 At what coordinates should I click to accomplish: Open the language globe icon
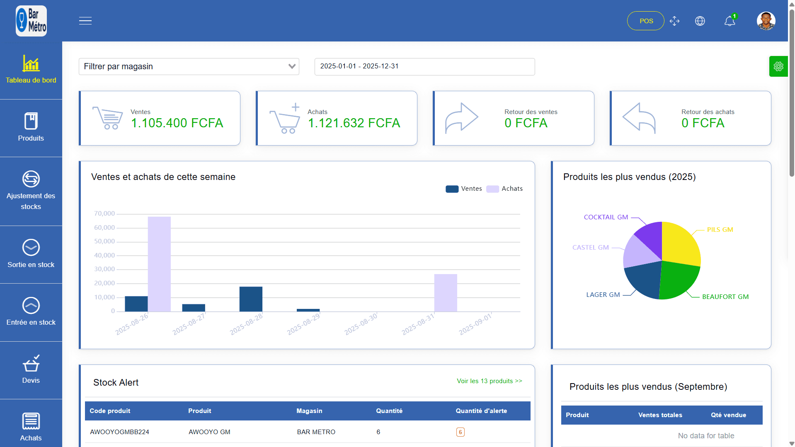point(700,21)
